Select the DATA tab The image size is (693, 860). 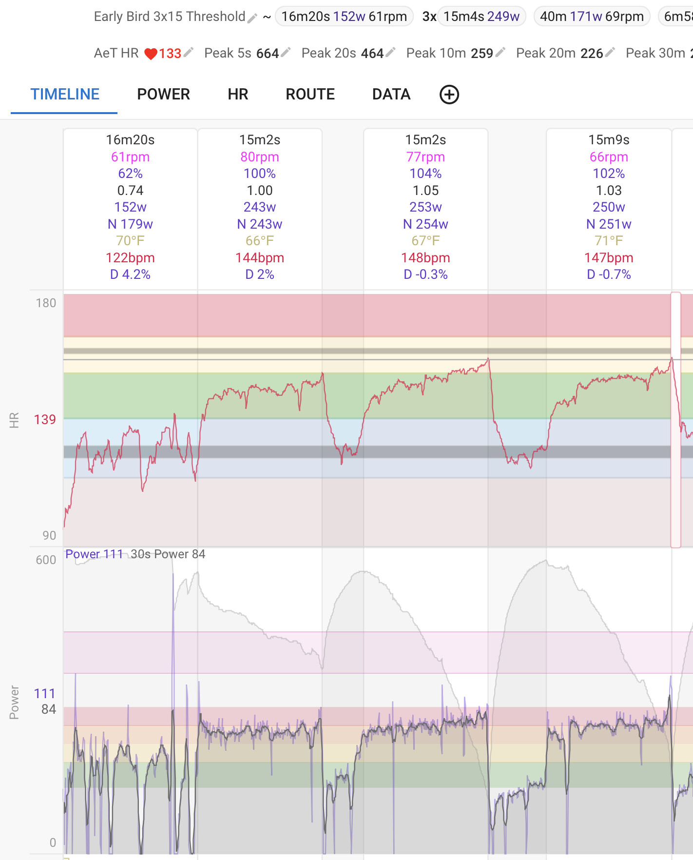point(391,95)
